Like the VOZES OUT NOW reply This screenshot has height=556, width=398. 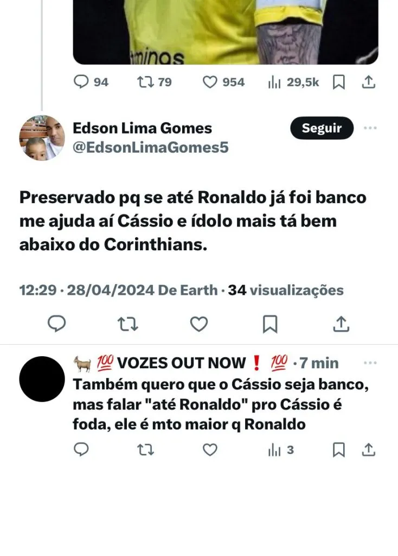coord(210,450)
